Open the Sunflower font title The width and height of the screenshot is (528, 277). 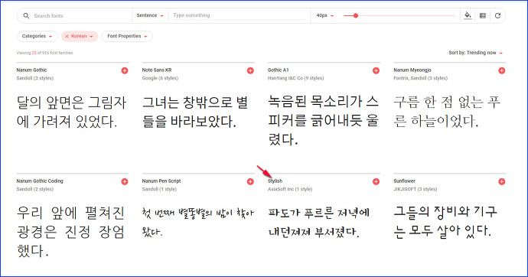405,181
